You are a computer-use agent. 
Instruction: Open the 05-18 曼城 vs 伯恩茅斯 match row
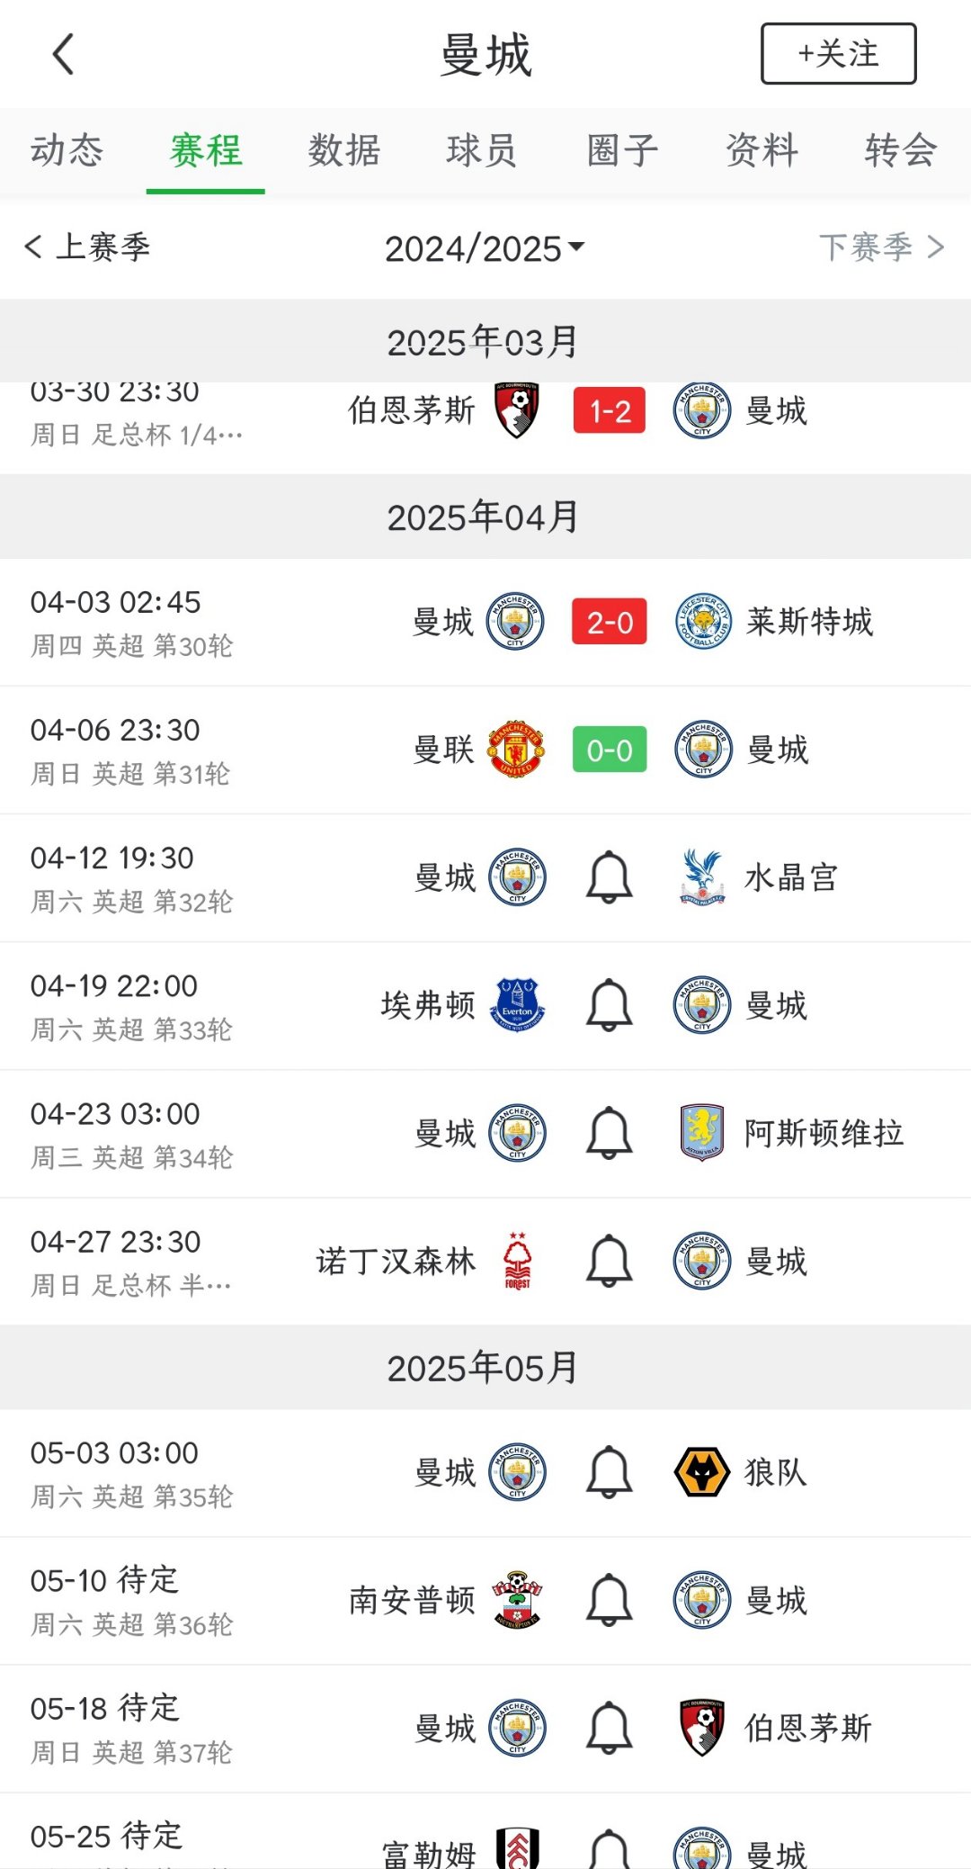(x=485, y=1728)
